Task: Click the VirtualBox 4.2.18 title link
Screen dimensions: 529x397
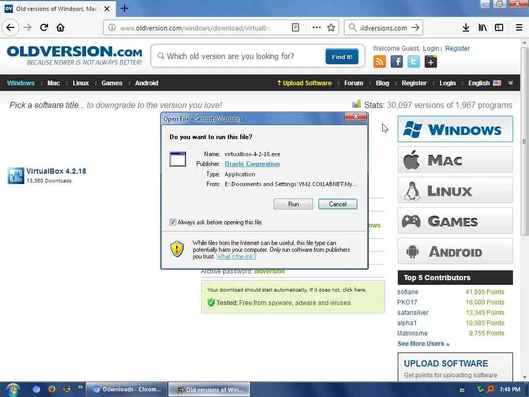Action: pyautogui.click(x=56, y=171)
